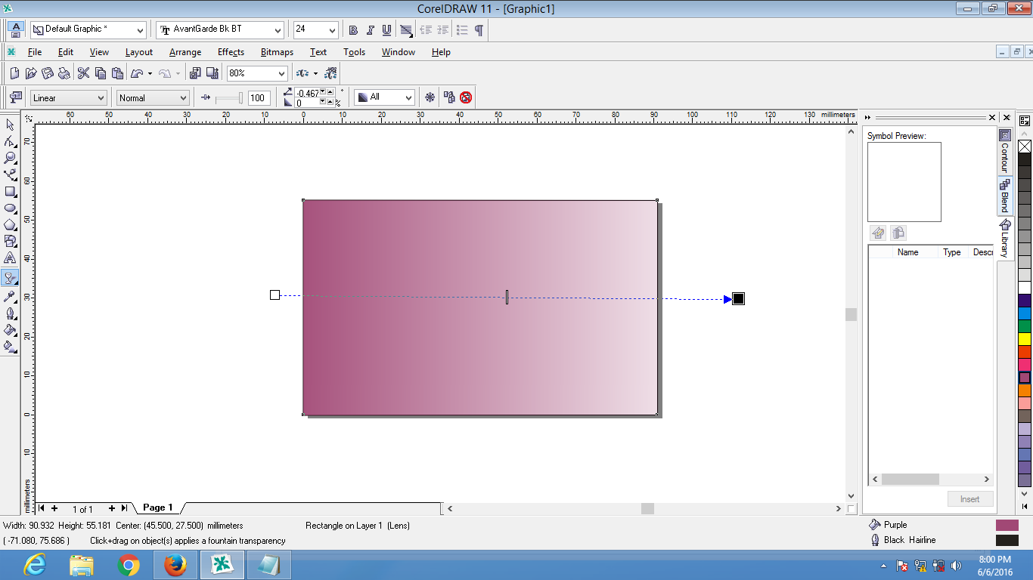This screenshot has height=580, width=1033.
Task: Click the Clear Transparency icon
Action: coord(466,97)
